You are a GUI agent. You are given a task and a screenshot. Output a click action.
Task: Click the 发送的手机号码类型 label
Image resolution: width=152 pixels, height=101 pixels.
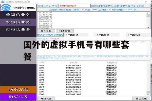(50, 35)
